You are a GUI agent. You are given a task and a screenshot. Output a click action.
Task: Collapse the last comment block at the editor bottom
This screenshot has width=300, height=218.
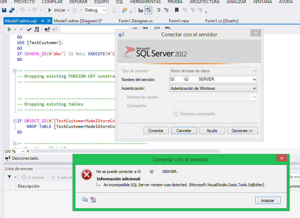point(15,143)
